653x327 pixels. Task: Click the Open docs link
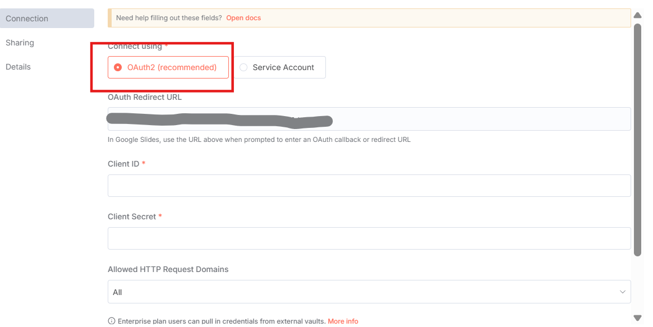tap(243, 18)
